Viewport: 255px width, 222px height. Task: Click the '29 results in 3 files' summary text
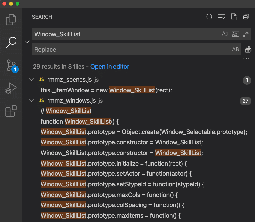(59, 67)
